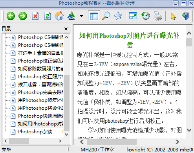Click the copyright 2002-2003 status text
Viewport: 194px width, 153px height.
pos(160,150)
